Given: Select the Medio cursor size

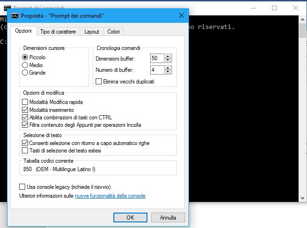Looking at the screenshot, I should (25, 65).
